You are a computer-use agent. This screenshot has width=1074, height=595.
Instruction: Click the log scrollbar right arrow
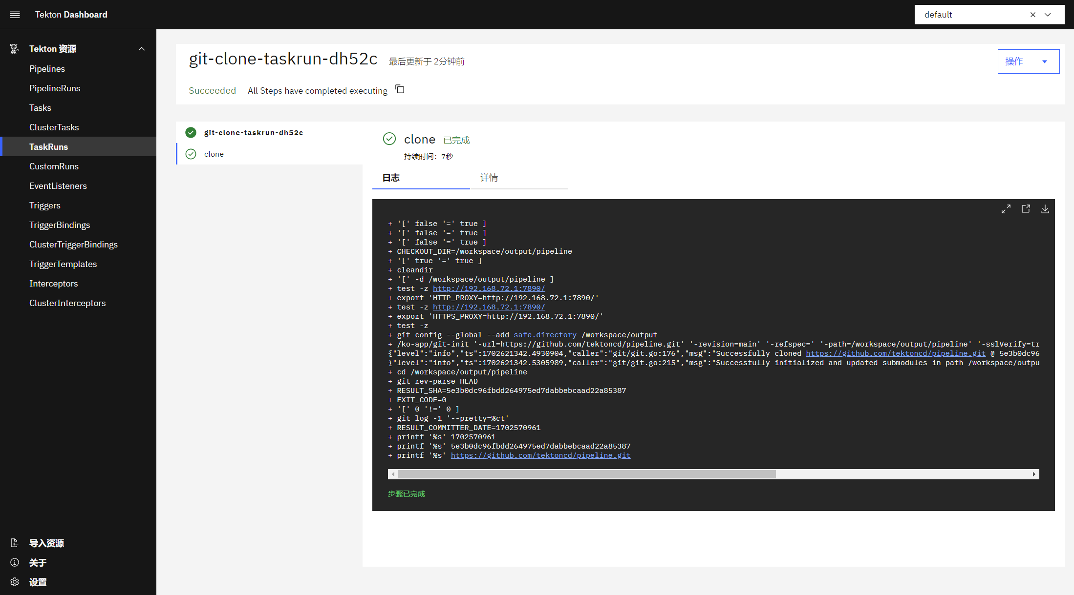point(1034,474)
